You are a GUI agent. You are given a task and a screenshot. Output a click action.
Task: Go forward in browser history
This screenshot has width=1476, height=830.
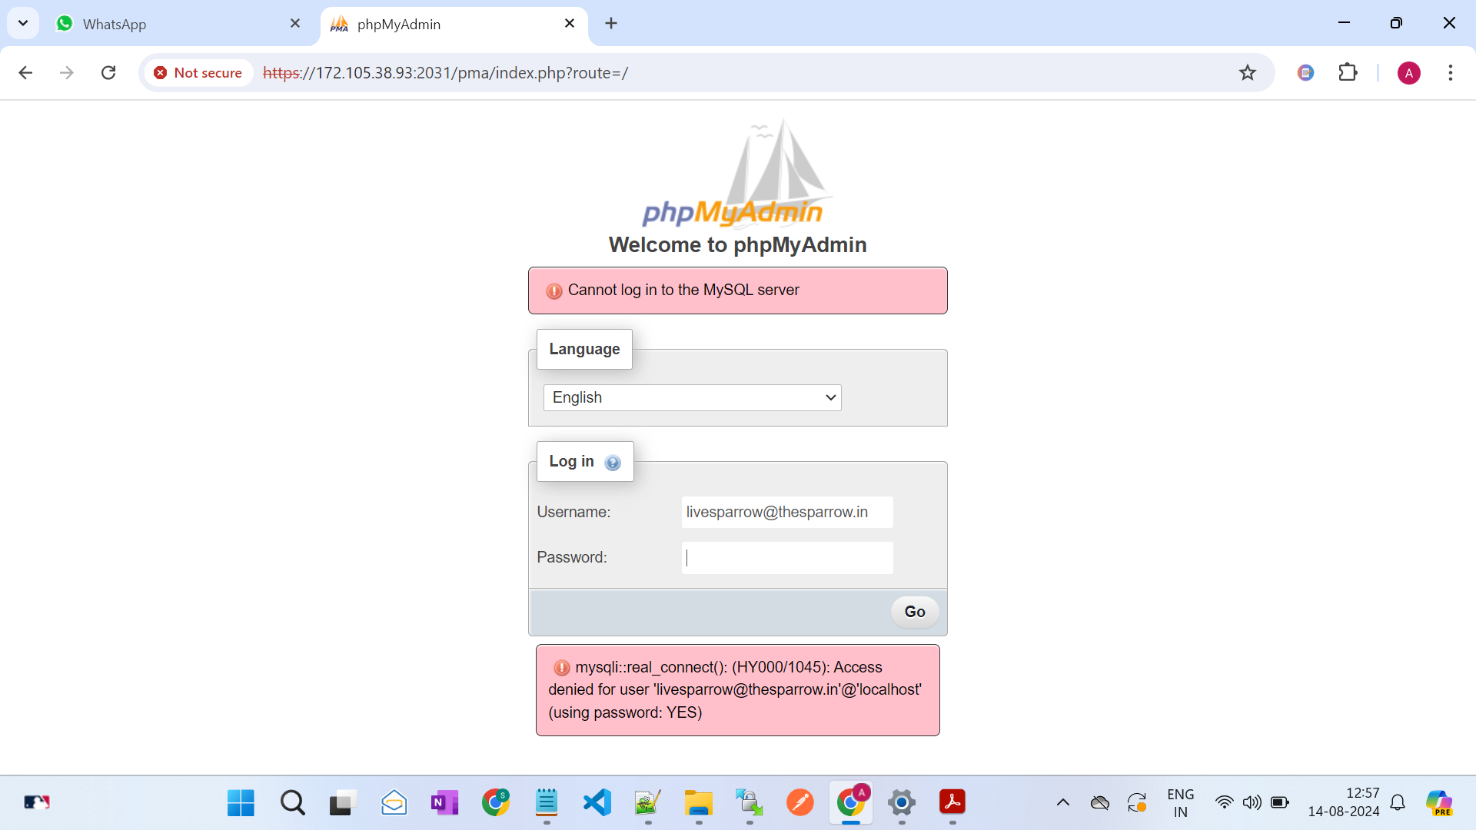tap(67, 73)
